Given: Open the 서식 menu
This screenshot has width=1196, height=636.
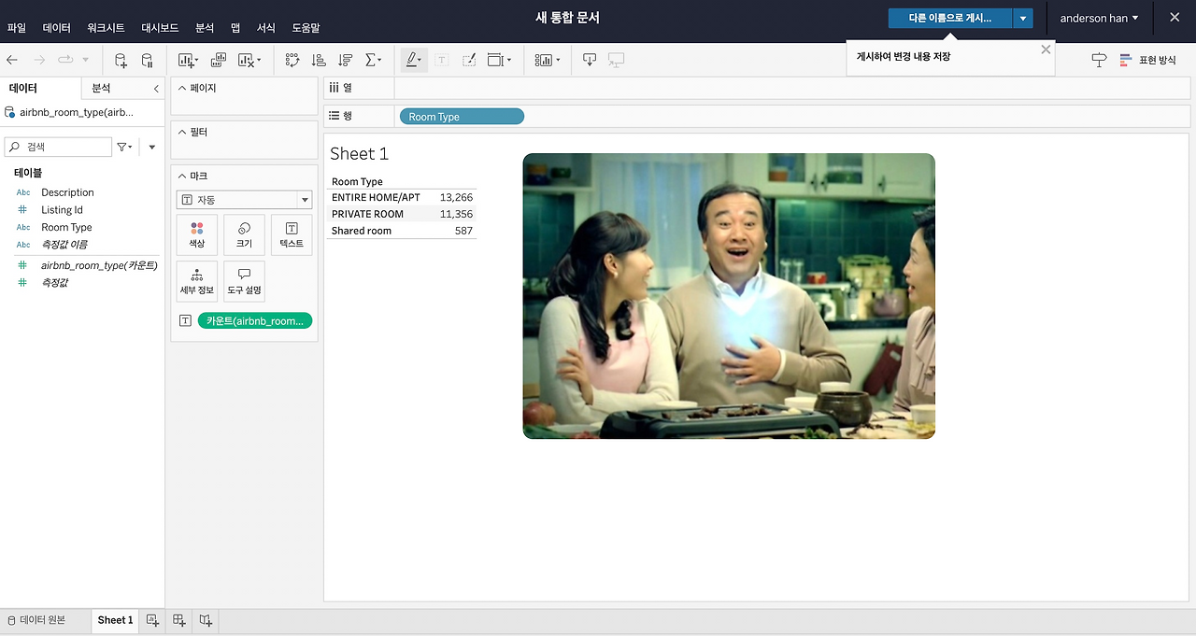Looking at the screenshot, I should 265,28.
